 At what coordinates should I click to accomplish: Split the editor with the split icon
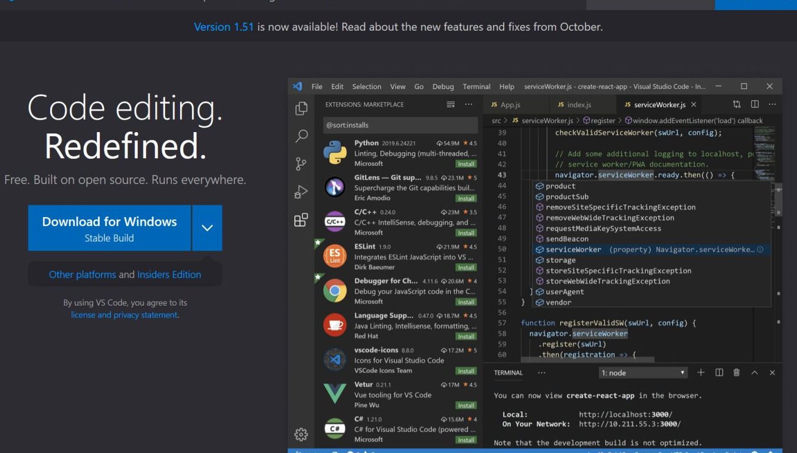754,104
